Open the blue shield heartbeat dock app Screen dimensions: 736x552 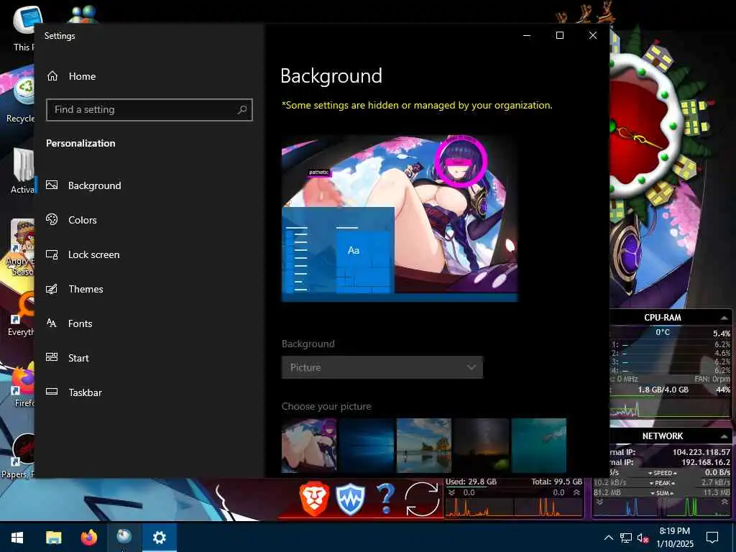tap(350, 500)
